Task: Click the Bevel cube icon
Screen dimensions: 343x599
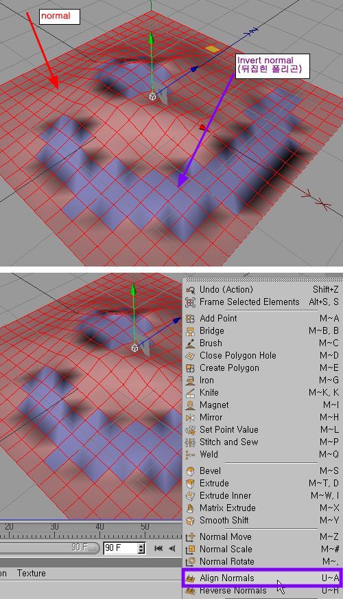Action: tap(190, 471)
